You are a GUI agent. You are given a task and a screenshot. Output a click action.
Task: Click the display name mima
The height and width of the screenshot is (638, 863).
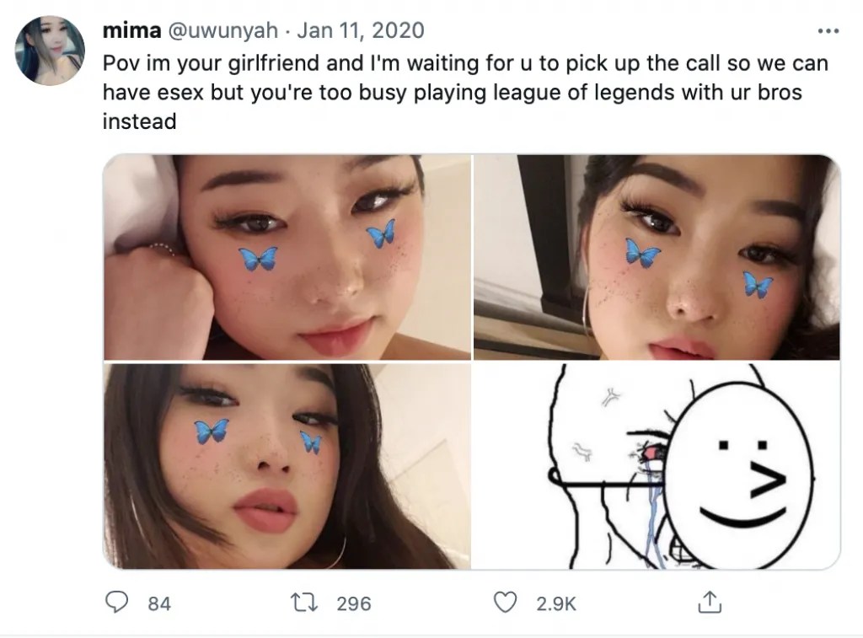(x=131, y=30)
